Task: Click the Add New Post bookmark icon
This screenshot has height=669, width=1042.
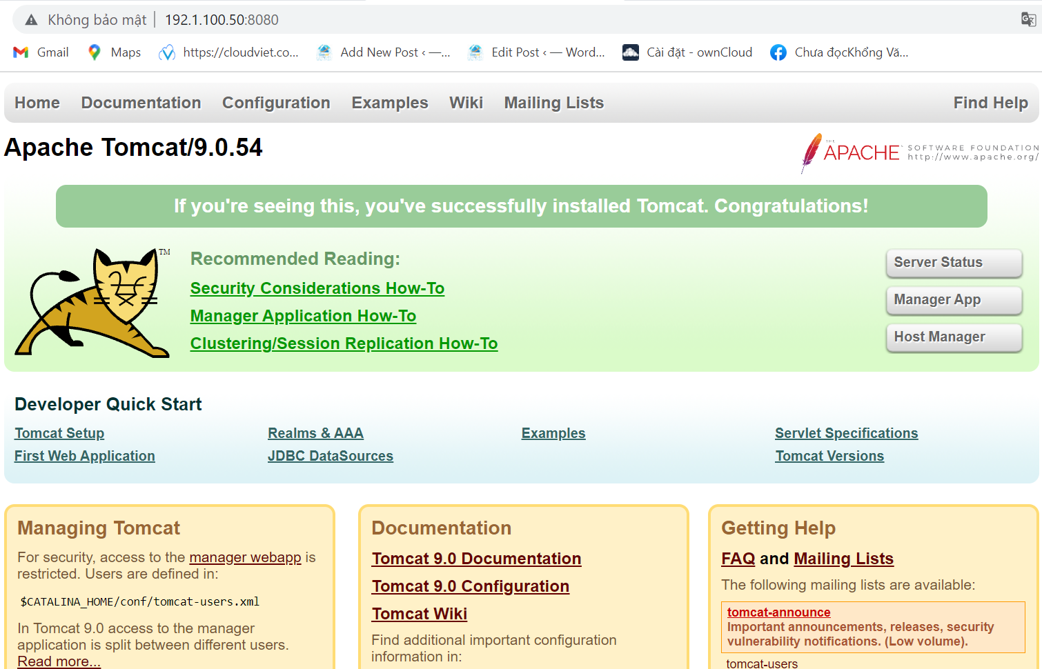Action: click(x=324, y=52)
